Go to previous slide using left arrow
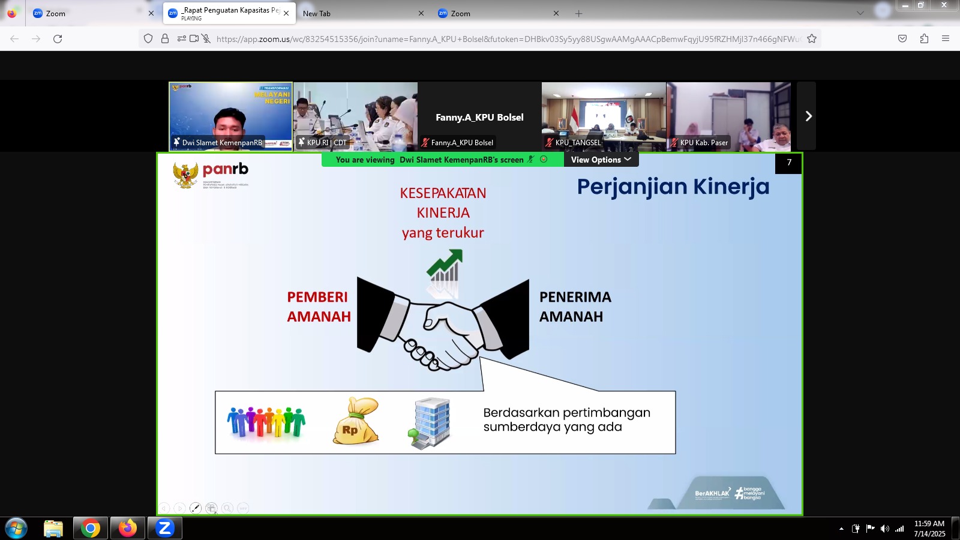This screenshot has width=960, height=540. pos(164,508)
